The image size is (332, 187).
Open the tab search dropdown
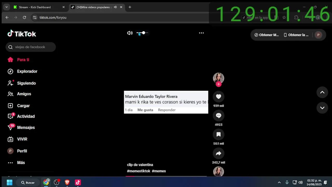click(6, 7)
